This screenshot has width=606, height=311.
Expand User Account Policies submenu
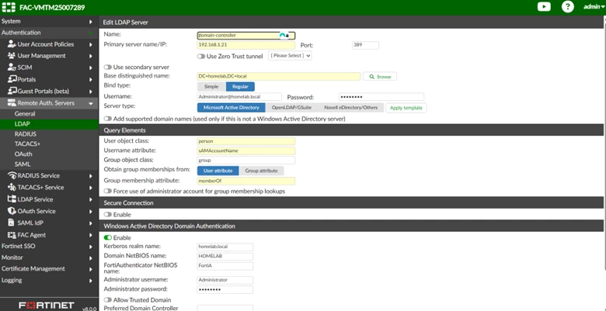(x=91, y=44)
